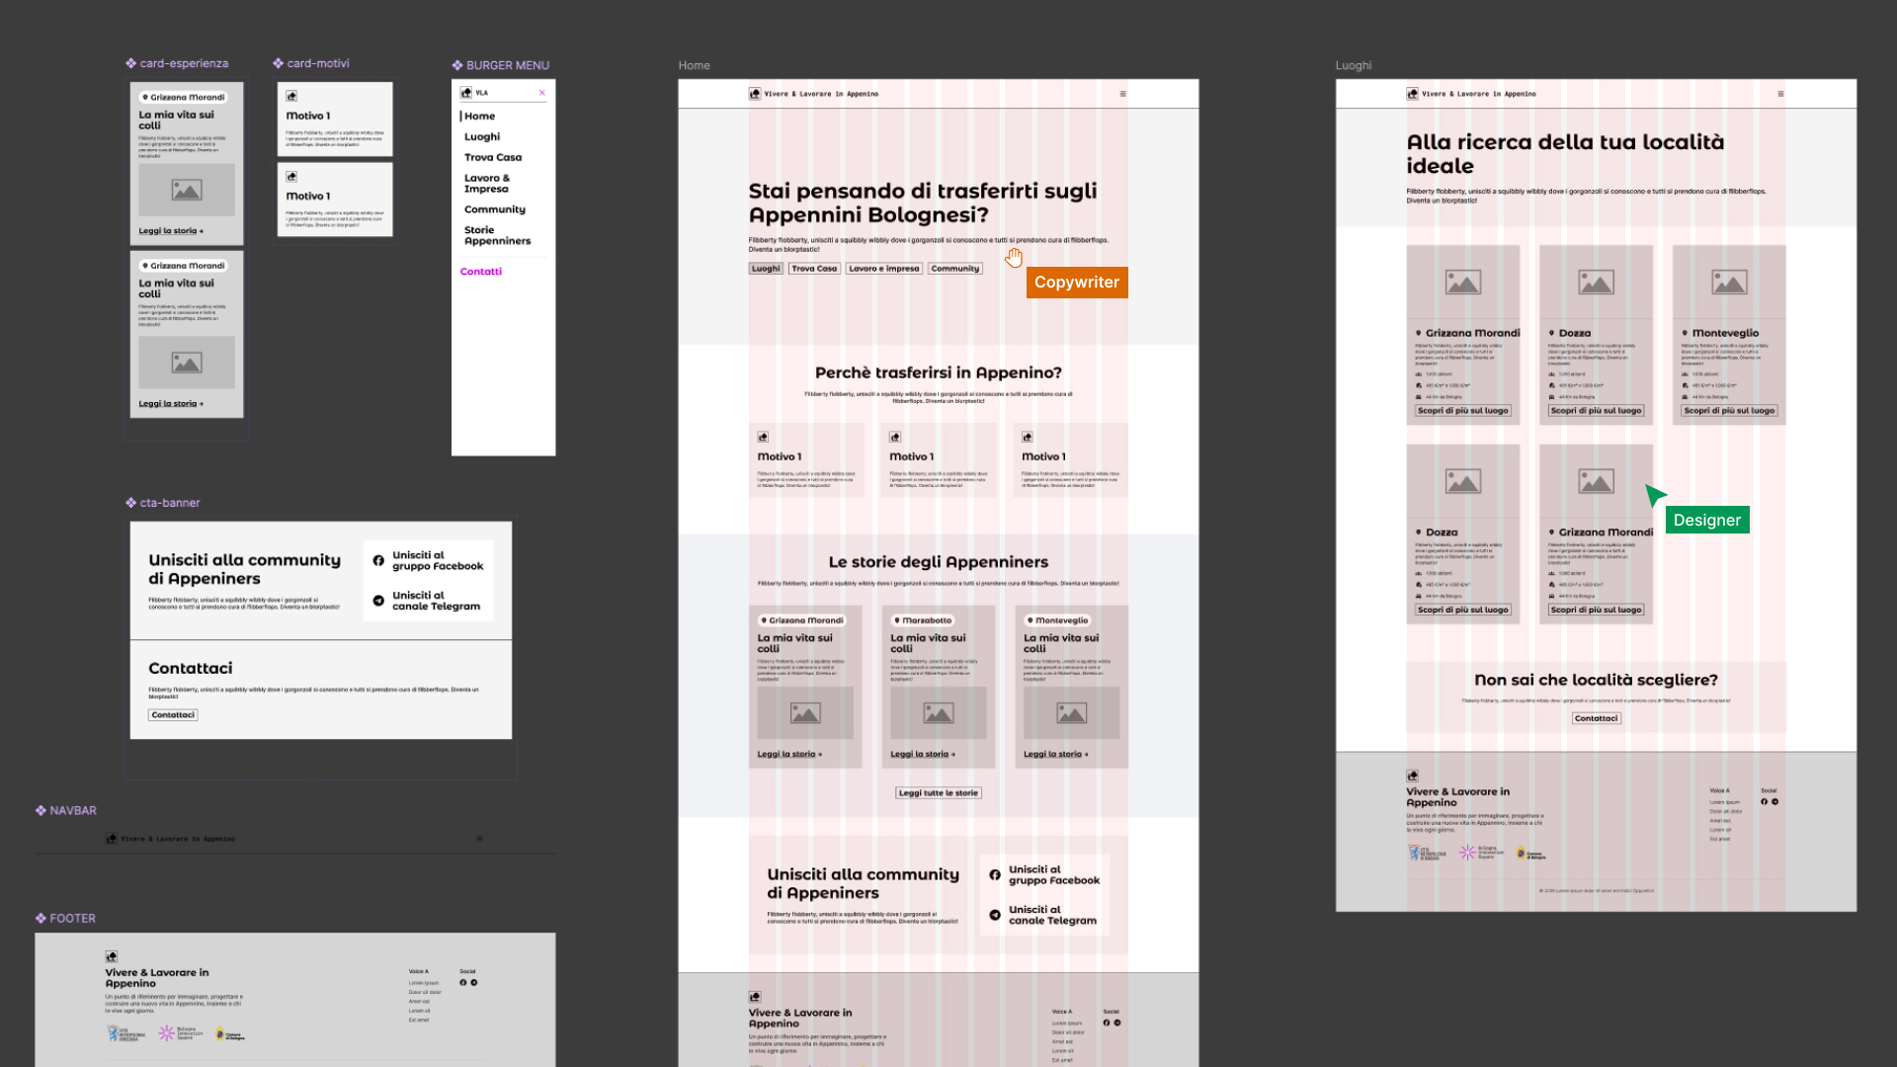The height and width of the screenshot is (1067, 1897).
Task: Click Telegram icon in cta-banner component
Action: pyautogui.click(x=378, y=601)
